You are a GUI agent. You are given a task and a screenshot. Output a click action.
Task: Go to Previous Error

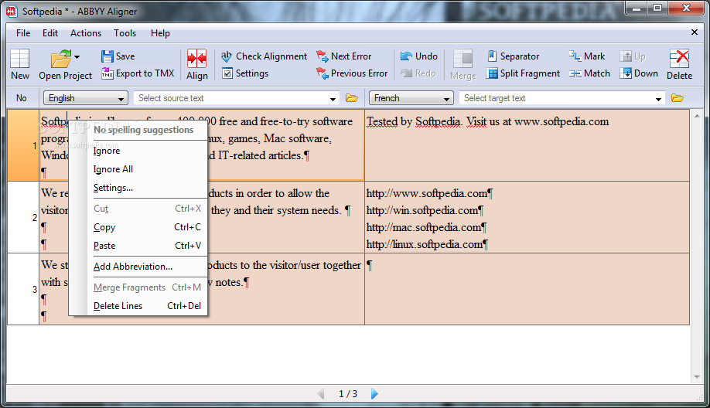coord(352,73)
